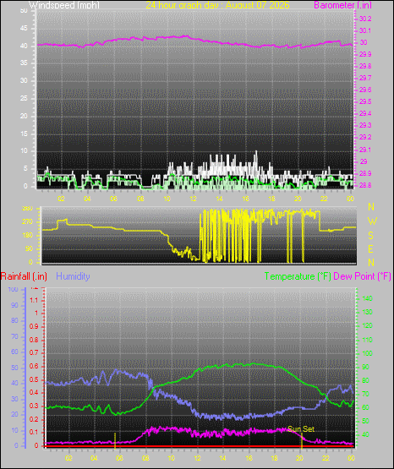Click the W compass letter beside the direction chart

(372, 221)
